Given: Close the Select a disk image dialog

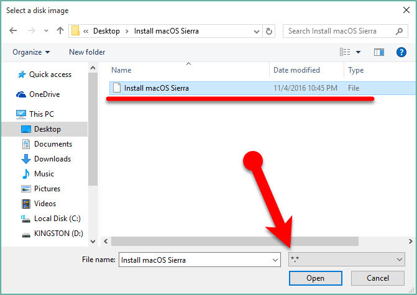Looking at the screenshot, I should pos(406,10).
